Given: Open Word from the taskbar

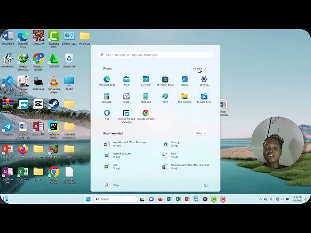Looking at the screenshot, I should tap(169, 199).
